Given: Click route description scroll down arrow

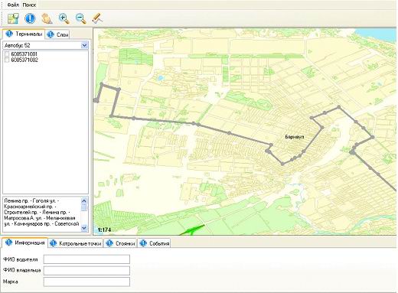Looking at the screenshot, I should point(84,228).
